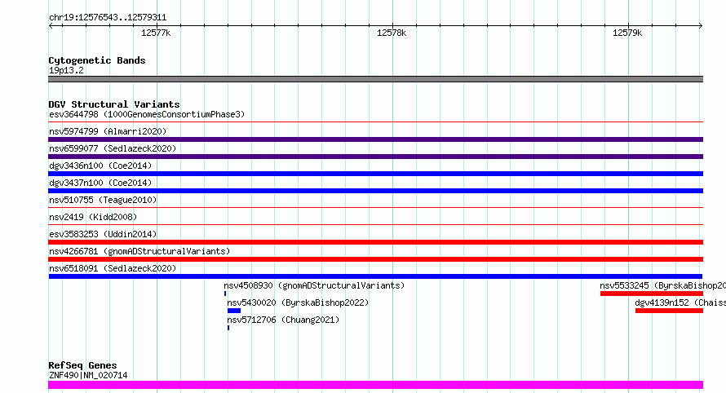
Task: Open variant nsv5430020 (ByrskaBishop2022) label
Action: tap(298, 302)
